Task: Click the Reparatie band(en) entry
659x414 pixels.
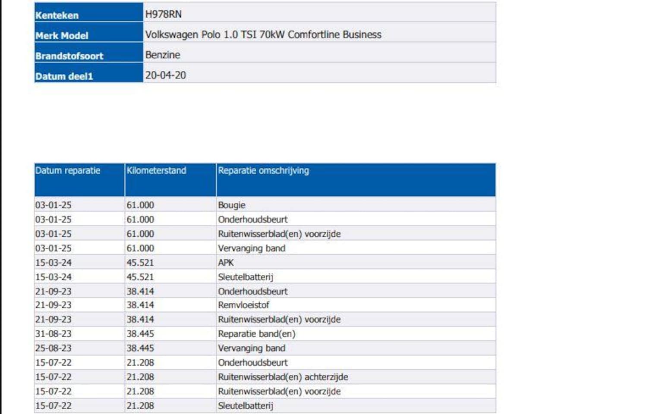Action: tap(256, 334)
